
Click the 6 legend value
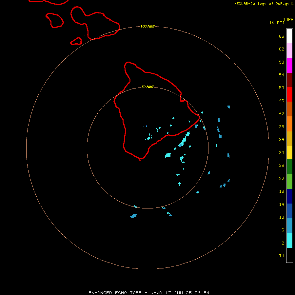pos(283,230)
